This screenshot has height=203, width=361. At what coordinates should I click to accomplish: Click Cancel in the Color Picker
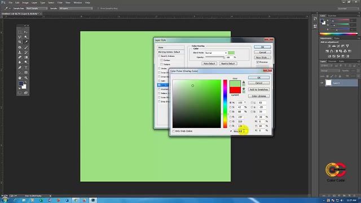coord(259,83)
